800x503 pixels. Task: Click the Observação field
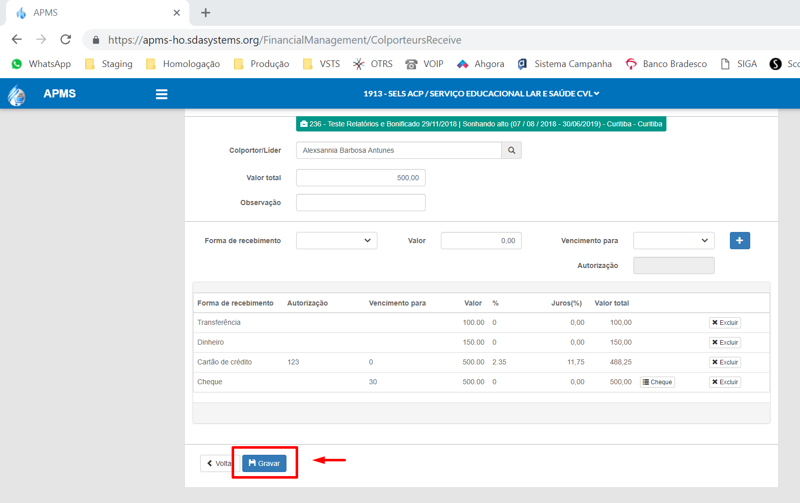361,203
